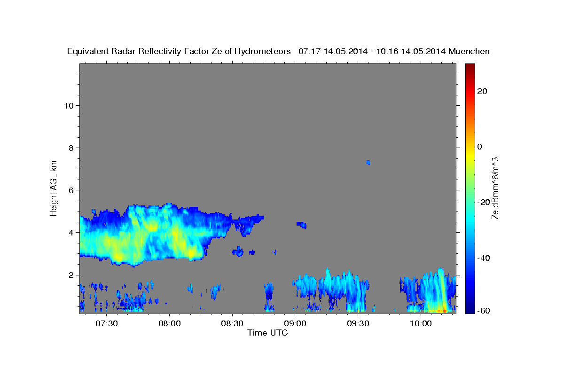Click the colorbar label '-40'
Viewport: 564px width, 376px height.
(483, 258)
